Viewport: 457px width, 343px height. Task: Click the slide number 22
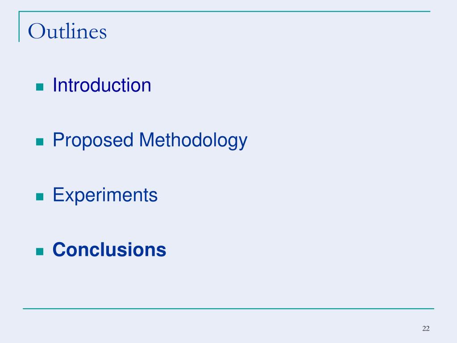click(x=426, y=328)
